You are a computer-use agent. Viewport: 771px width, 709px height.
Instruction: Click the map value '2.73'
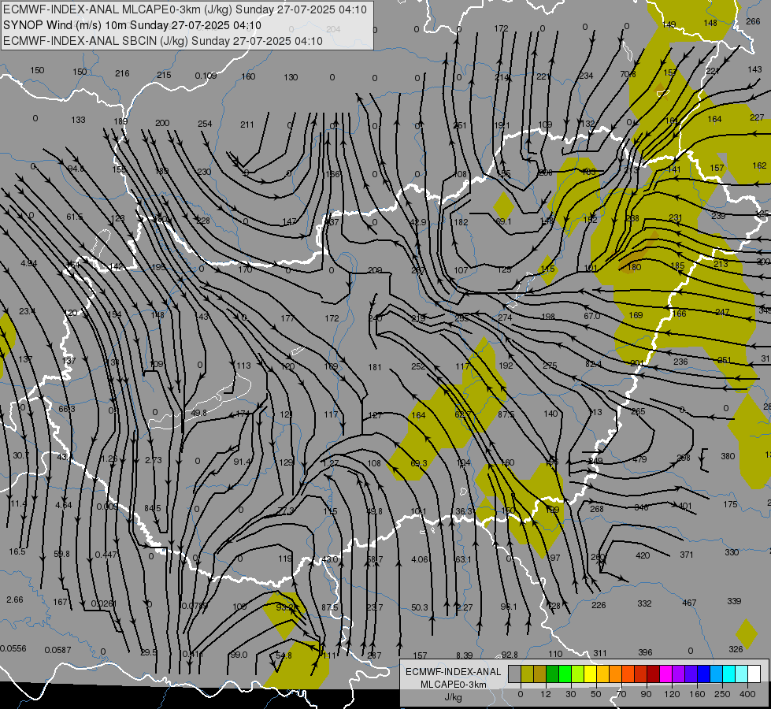(x=154, y=460)
